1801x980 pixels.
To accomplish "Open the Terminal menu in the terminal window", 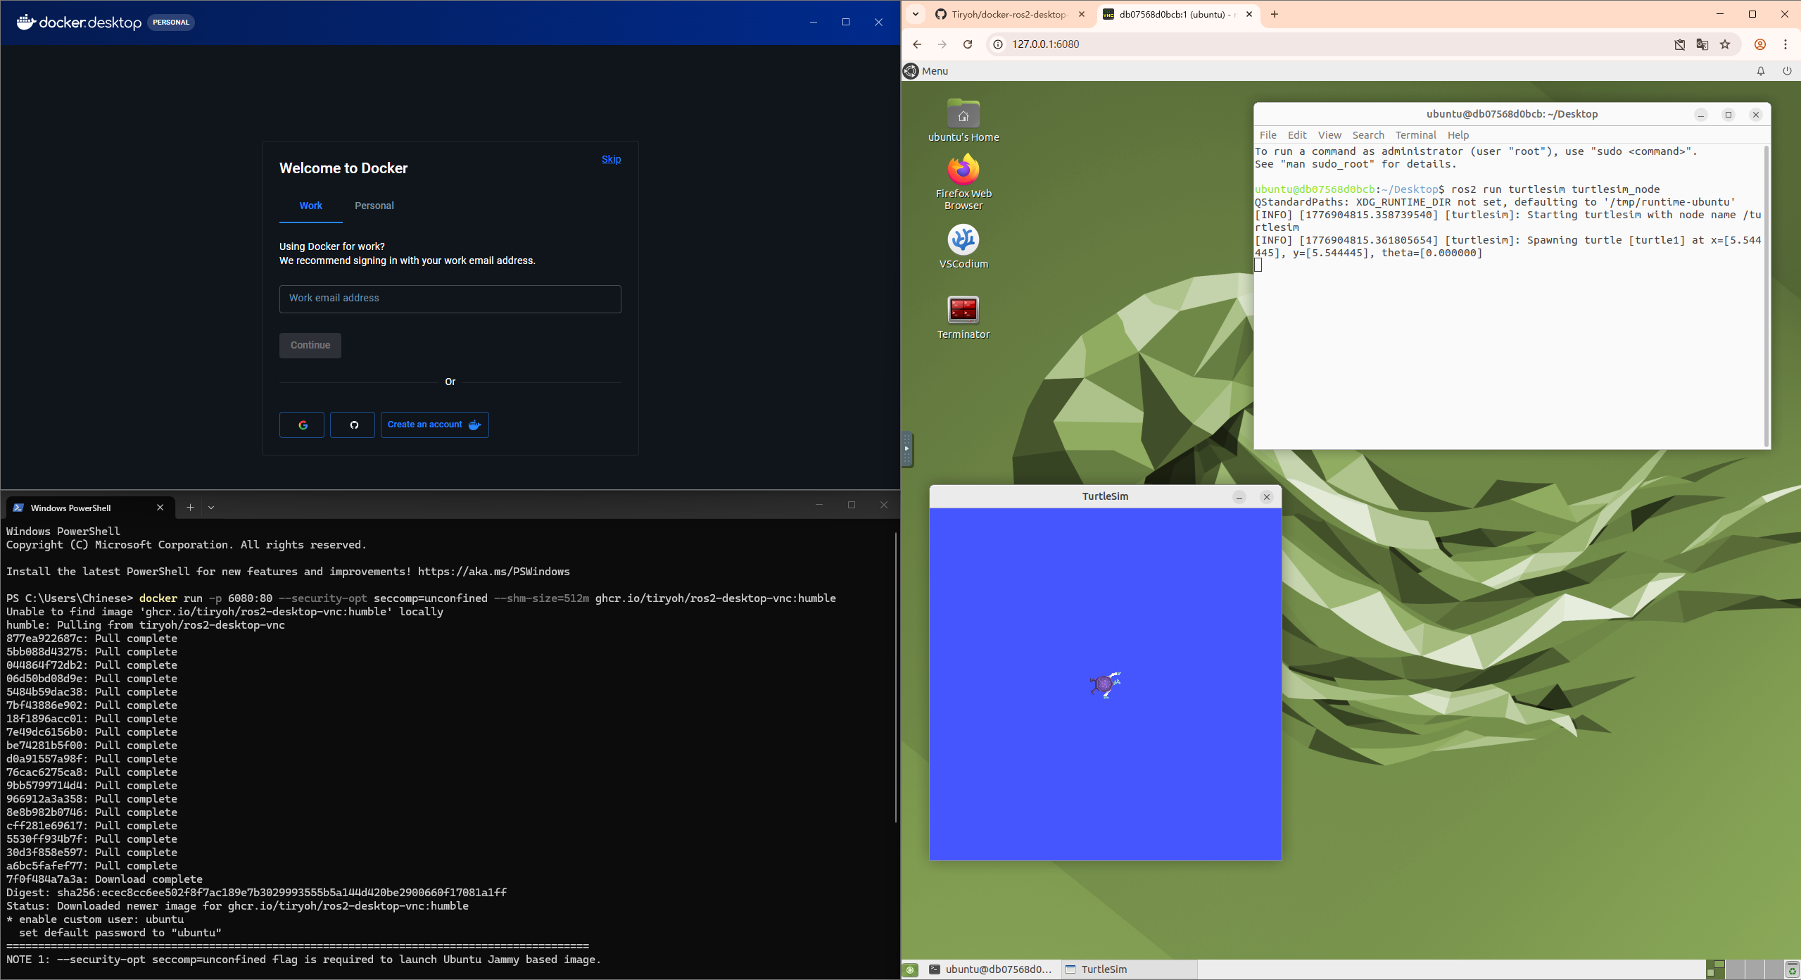I will tap(1415, 135).
